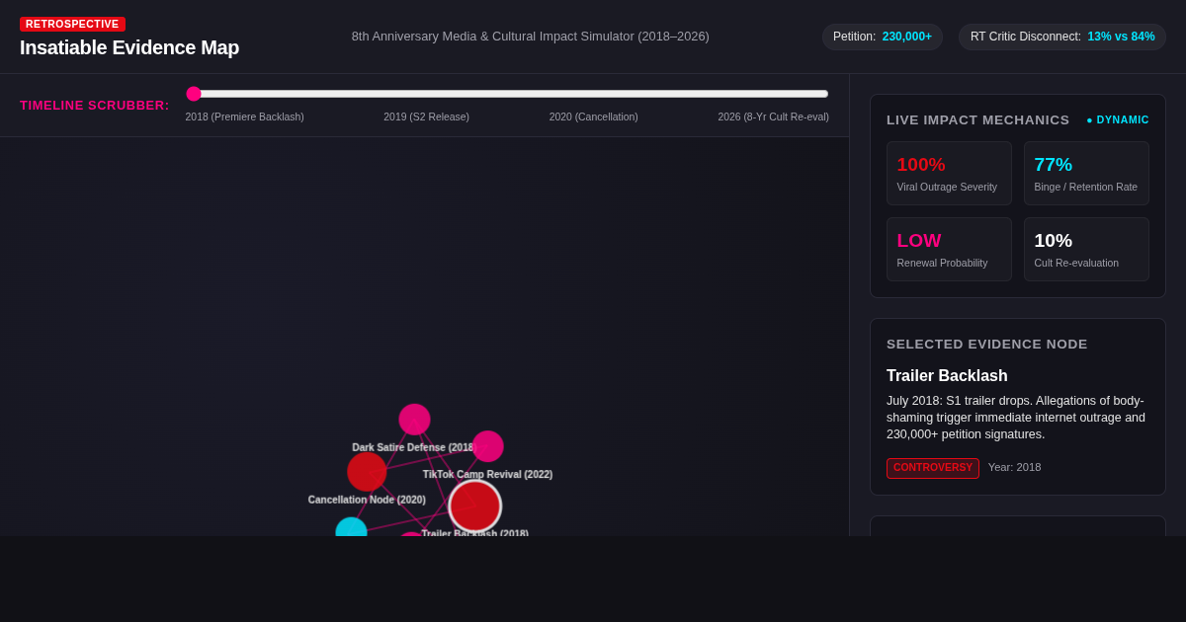Click the RETROSPECTIVE badge
The image size is (1186, 622).
click(x=72, y=24)
